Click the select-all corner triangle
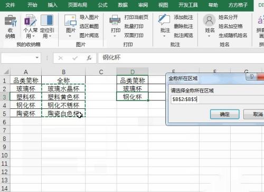 click(6, 72)
